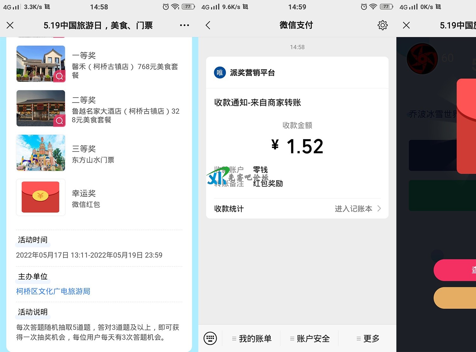Tap magnifier on first prize image
This screenshot has height=352, width=476.
click(x=59, y=76)
